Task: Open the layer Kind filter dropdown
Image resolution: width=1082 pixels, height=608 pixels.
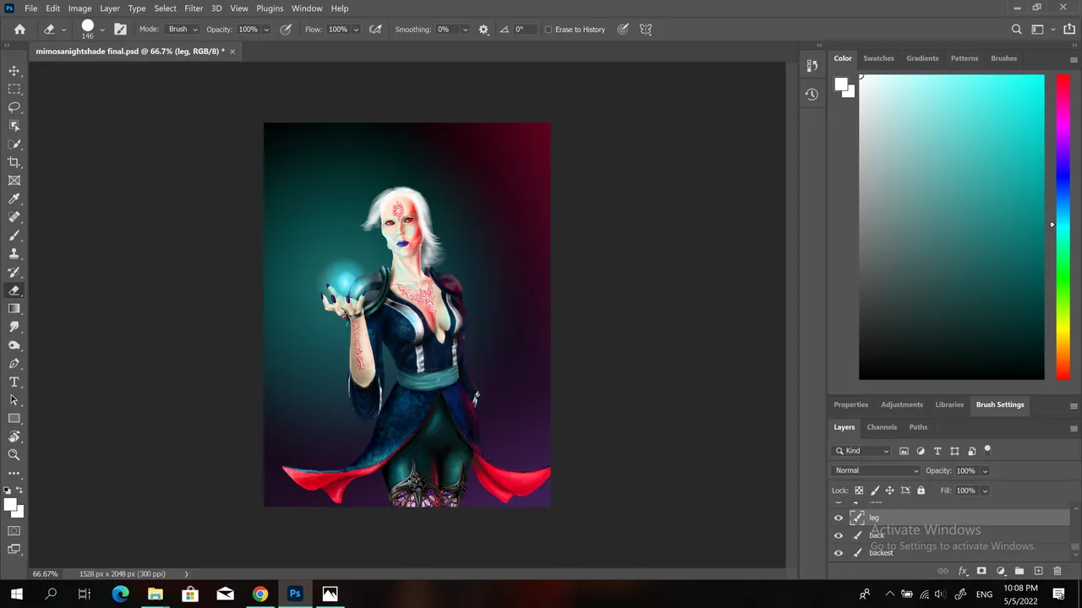Action: [861, 451]
